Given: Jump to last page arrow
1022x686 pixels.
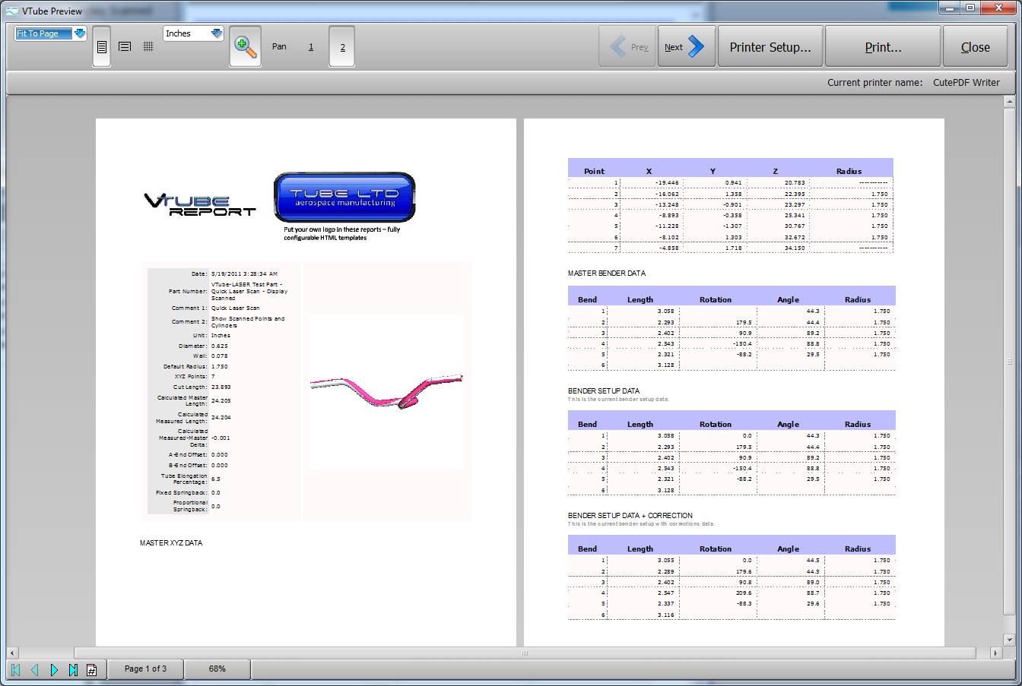Looking at the screenshot, I should pos(73,669).
